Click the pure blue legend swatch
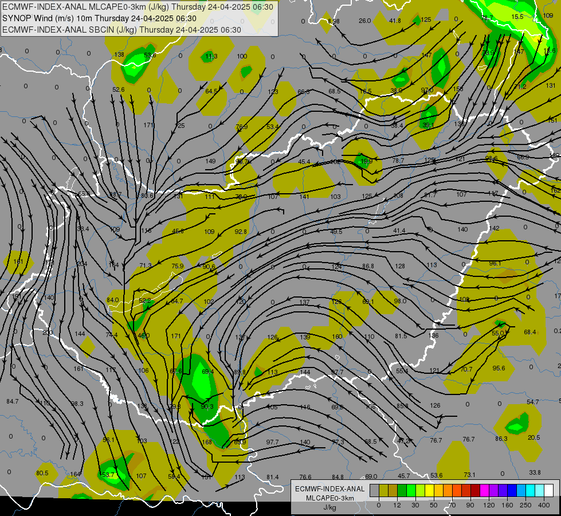The width and height of the screenshot is (561, 516). [x=512, y=490]
